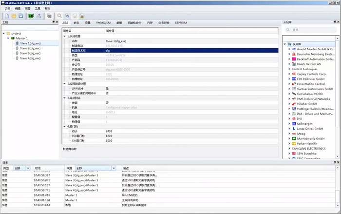
Task: Click the Kollmorgen vendor logo icon
Action: pyautogui.click(x=294, y=123)
